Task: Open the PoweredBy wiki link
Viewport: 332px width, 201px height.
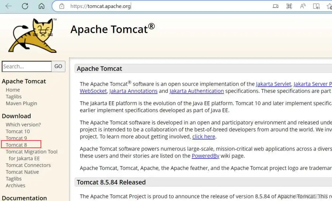Action: click(x=206, y=156)
